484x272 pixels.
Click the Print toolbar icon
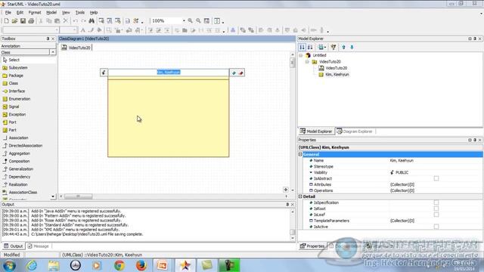coord(31,21)
